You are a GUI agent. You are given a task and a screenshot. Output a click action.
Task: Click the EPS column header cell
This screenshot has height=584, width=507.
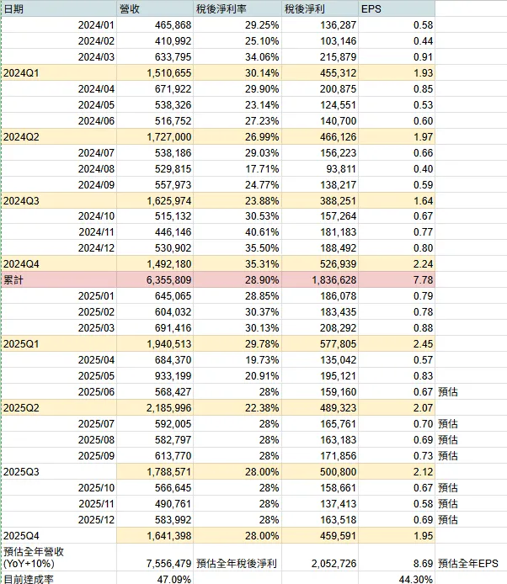371,8
